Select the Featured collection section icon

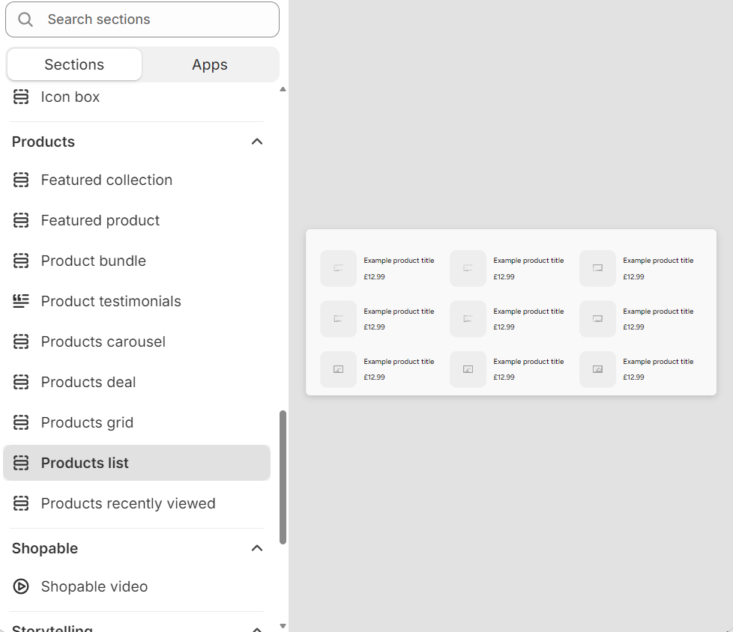click(20, 180)
